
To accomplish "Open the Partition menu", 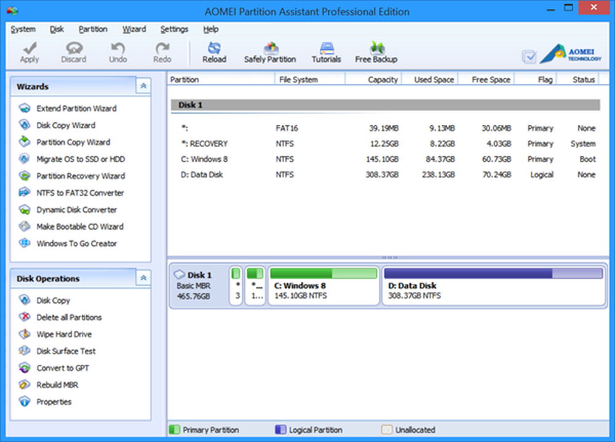I will coord(93,29).
